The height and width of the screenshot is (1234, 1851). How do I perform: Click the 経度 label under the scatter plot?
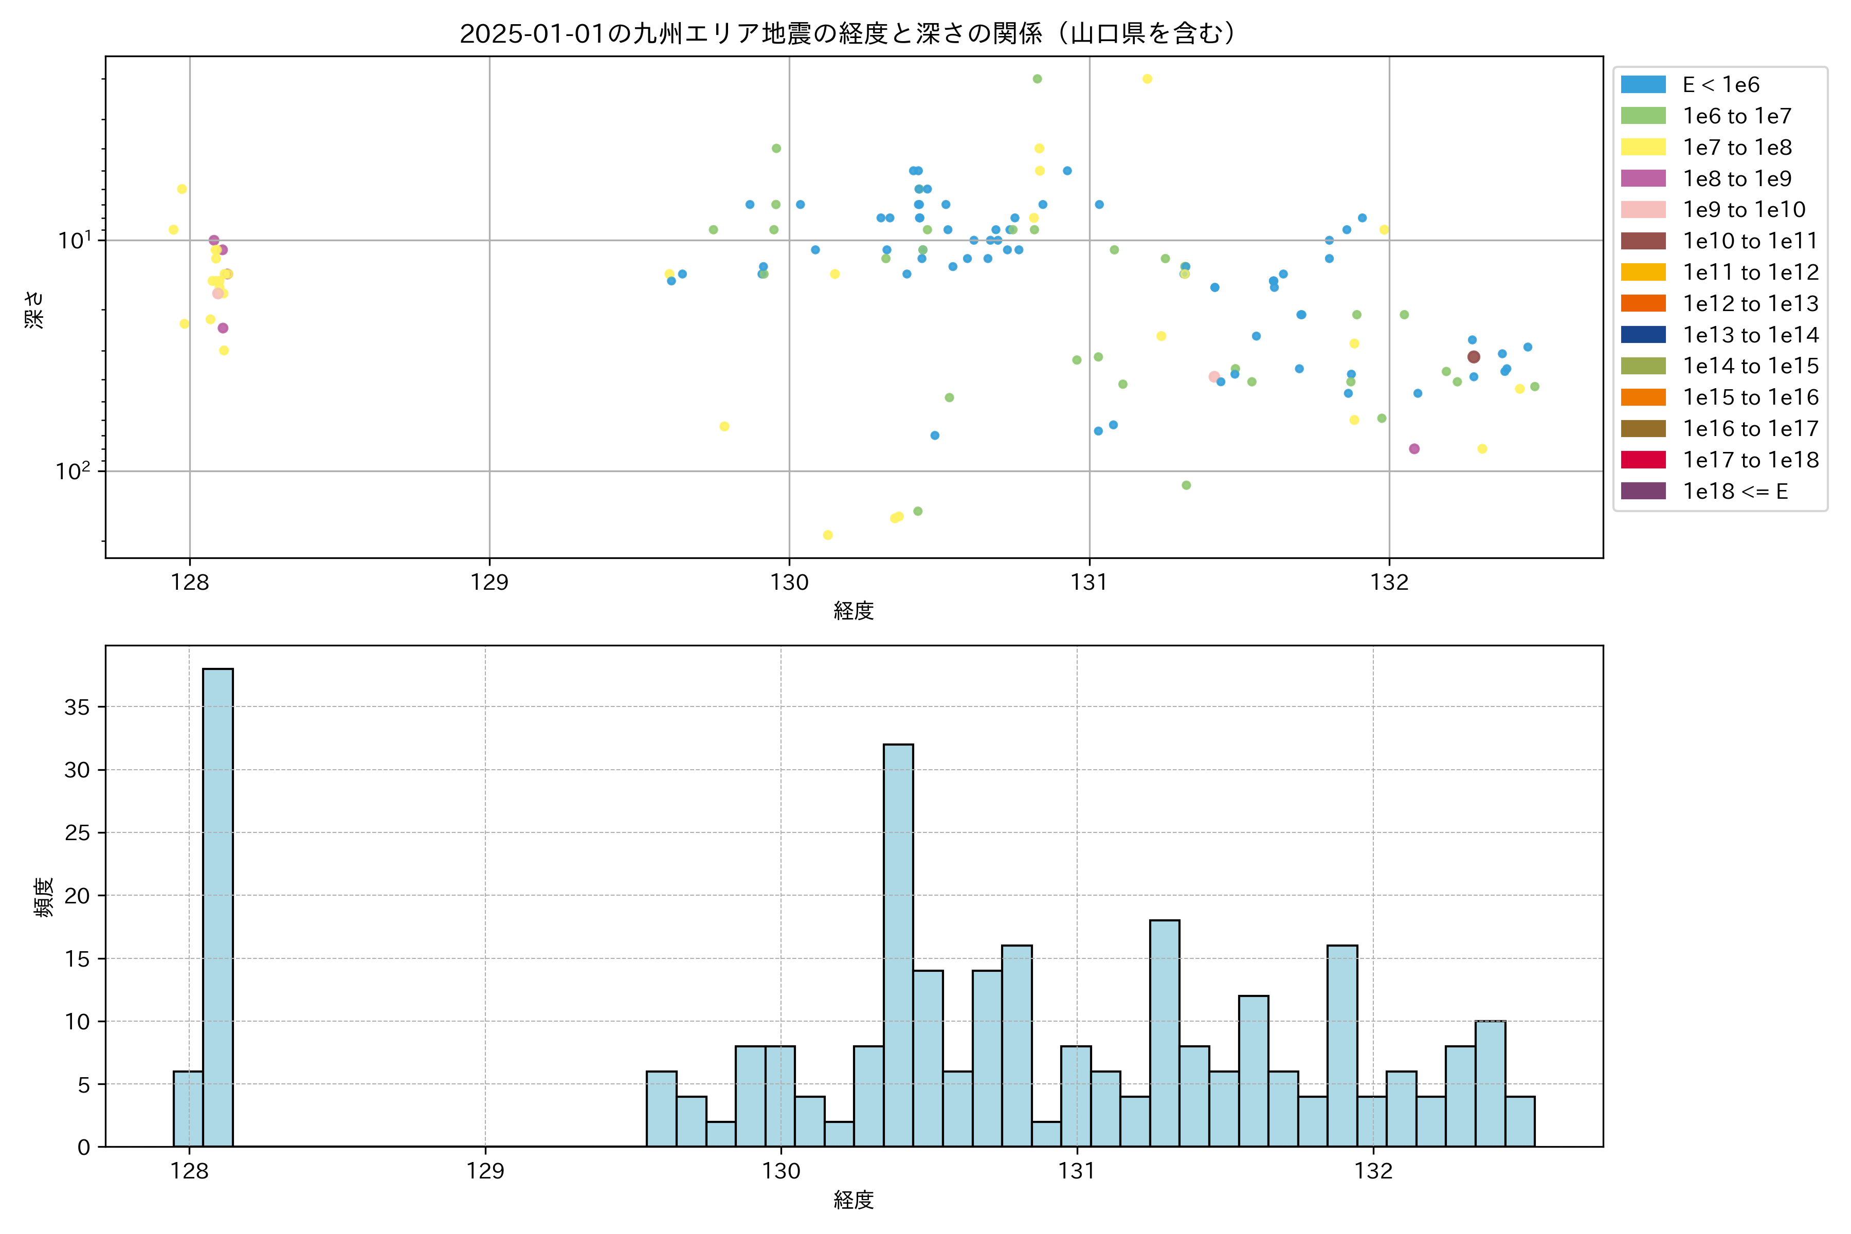pos(854,610)
